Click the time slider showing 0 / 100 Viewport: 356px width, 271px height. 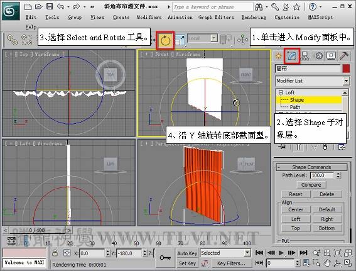37,230
